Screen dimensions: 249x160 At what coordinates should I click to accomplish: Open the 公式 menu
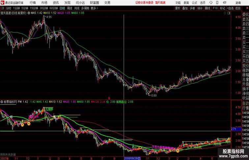tap(194, 3)
